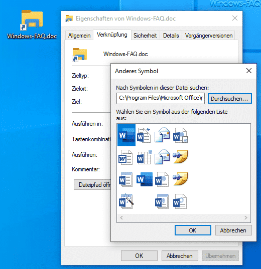Pick the envelope mail-merge icon in first row

(162, 135)
